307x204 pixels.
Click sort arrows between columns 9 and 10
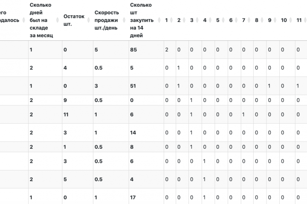tap(276, 20)
